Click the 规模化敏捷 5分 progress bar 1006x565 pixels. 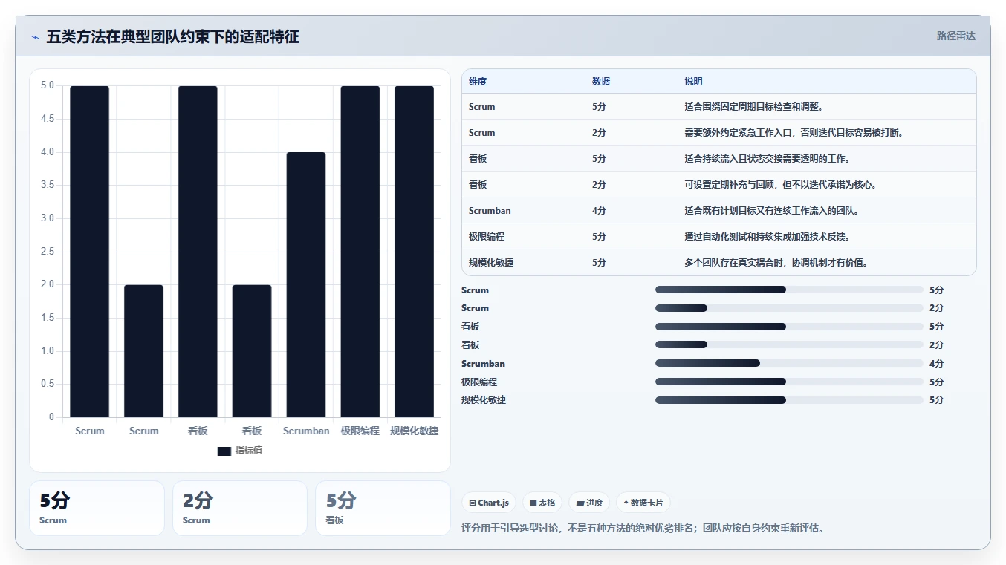789,400
